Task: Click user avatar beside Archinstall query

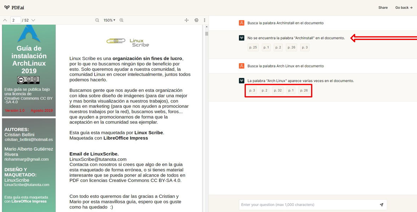Action: [x=241, y=23]
